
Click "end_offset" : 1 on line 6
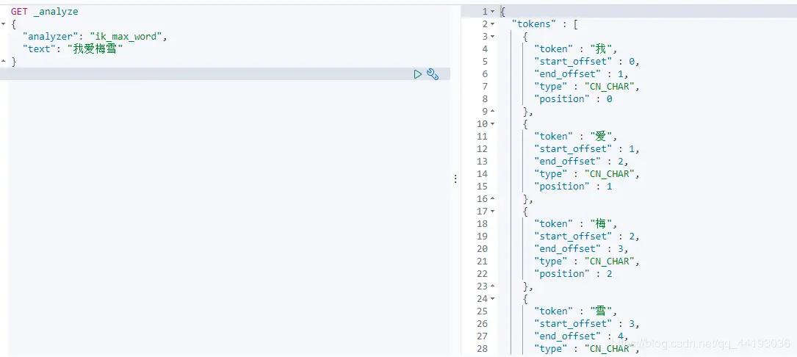[x=581, y=73]
